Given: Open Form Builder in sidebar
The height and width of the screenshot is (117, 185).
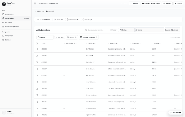Looking at the screenshot, I should pos(16,14).
